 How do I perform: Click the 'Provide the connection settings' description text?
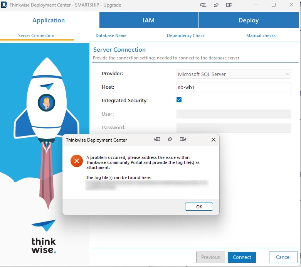pos(166,58)
